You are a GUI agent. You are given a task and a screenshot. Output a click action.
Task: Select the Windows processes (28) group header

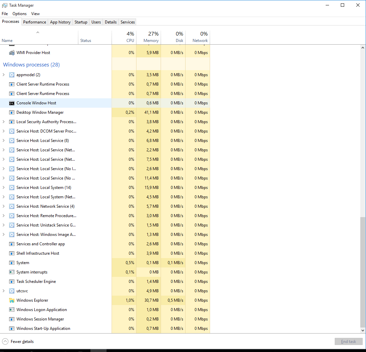(x=32, y=65)
